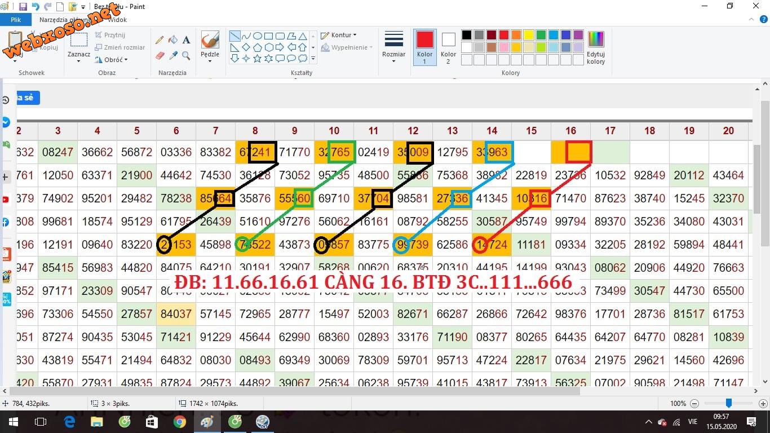The width and height of the screenshot is (770, 433).
Task: Select the Ołówek (pencil) tool
Action: 160,39
